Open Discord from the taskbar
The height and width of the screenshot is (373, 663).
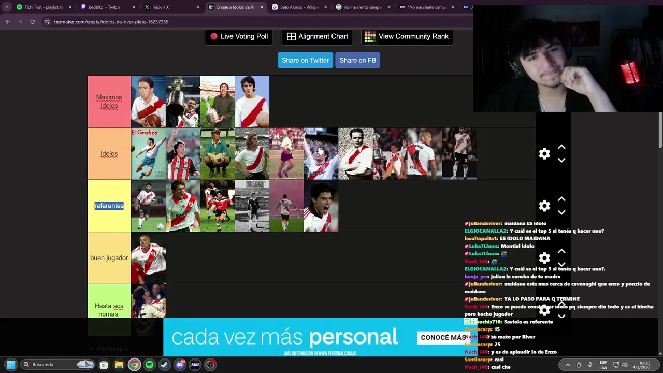(x=180, y=364)
